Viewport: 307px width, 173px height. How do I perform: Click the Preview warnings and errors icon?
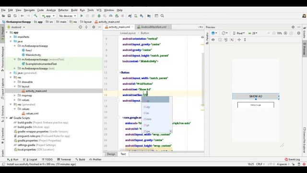[298, 33]
